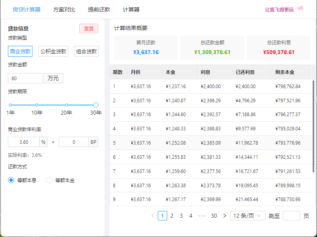Go to next page arrow

225,216
